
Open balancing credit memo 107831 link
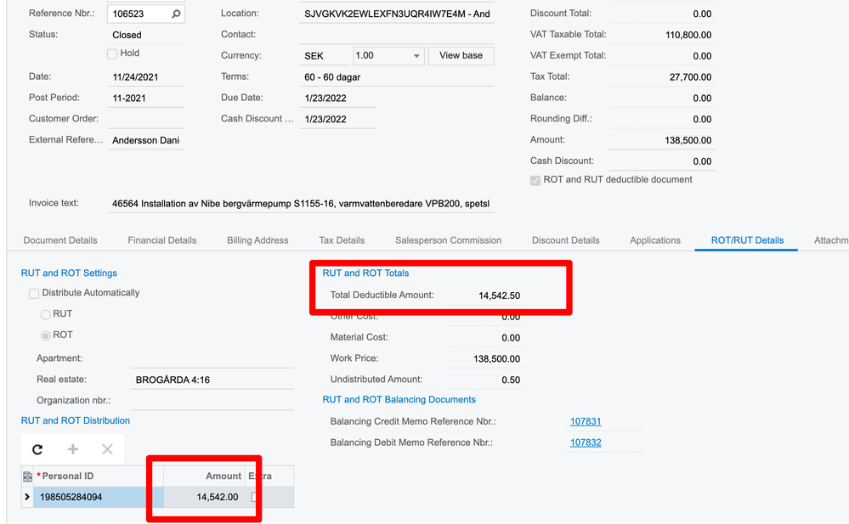coord(586,421)
